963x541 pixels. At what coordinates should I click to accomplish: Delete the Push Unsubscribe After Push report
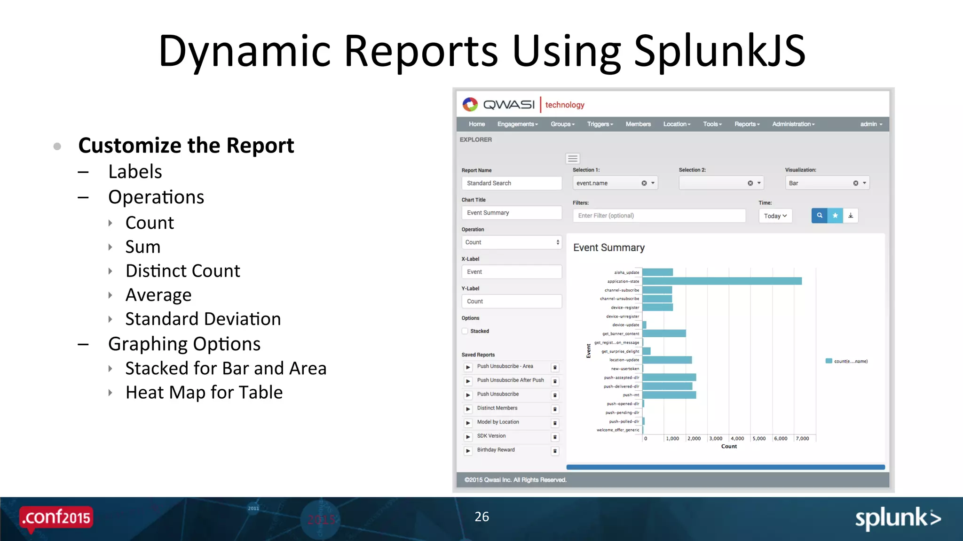555,381
